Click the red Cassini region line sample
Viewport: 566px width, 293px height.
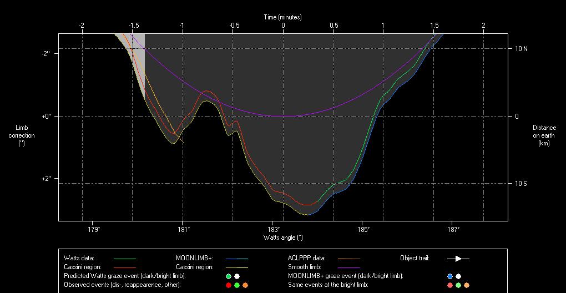coord(124,267)
